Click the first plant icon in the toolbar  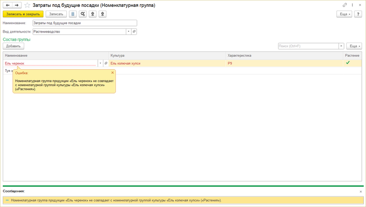click(93, 14)
